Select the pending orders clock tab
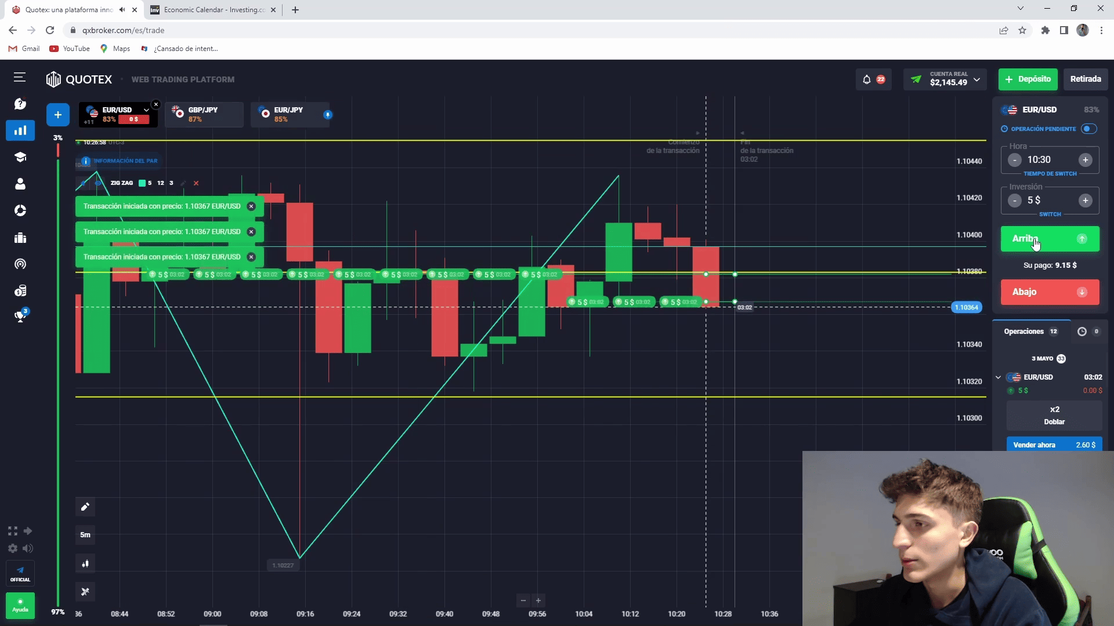The height and width of the screenshot is (626, 1114). coord(1089,332)
